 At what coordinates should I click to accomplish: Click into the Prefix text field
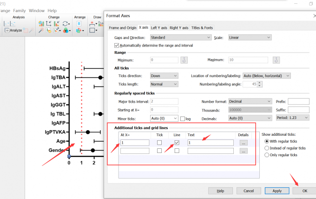point(298,101)
